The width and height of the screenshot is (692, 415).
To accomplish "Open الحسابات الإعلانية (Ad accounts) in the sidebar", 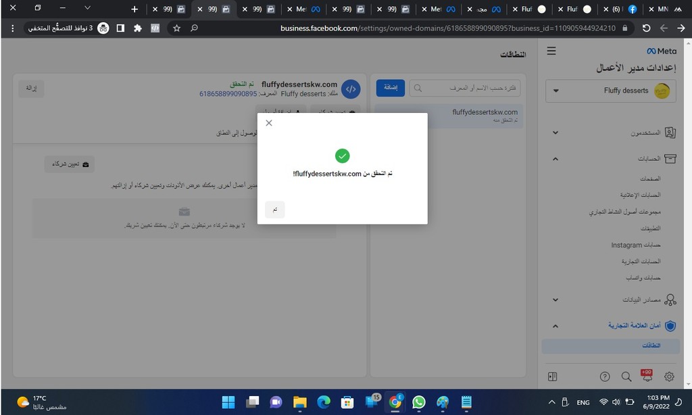I will pyautogui.click(x=640, y=195).
